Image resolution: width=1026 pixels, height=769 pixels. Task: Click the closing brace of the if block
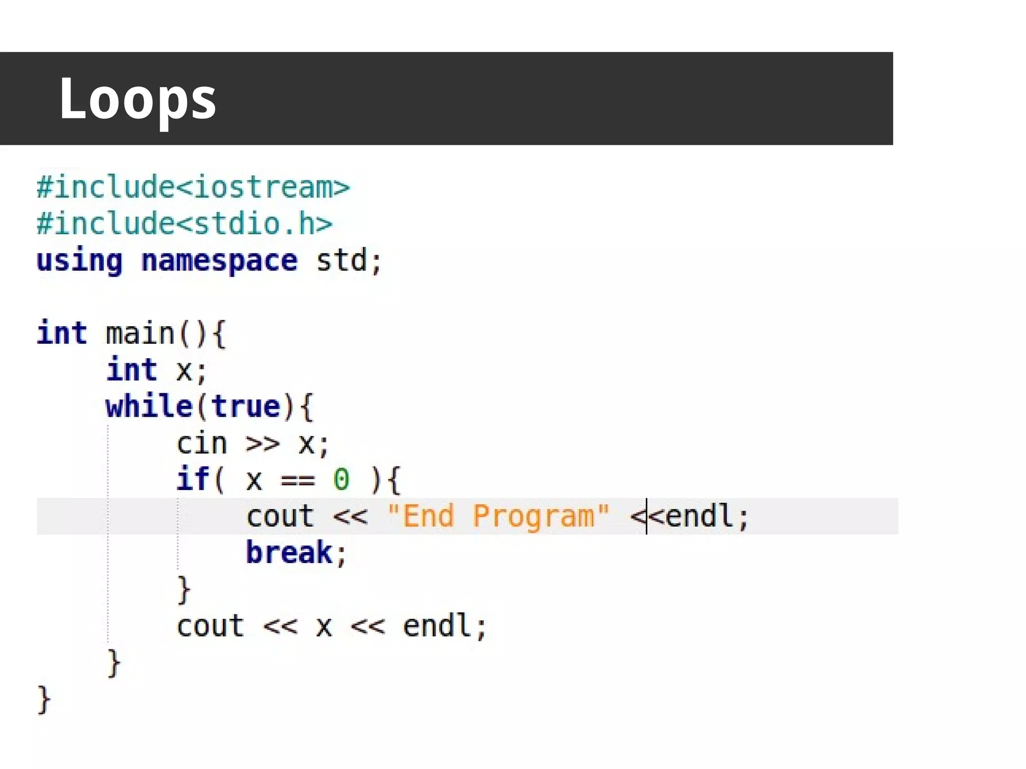point(184,589)
